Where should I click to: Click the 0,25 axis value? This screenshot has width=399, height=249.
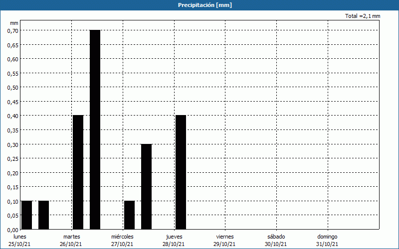coord(12,158)
